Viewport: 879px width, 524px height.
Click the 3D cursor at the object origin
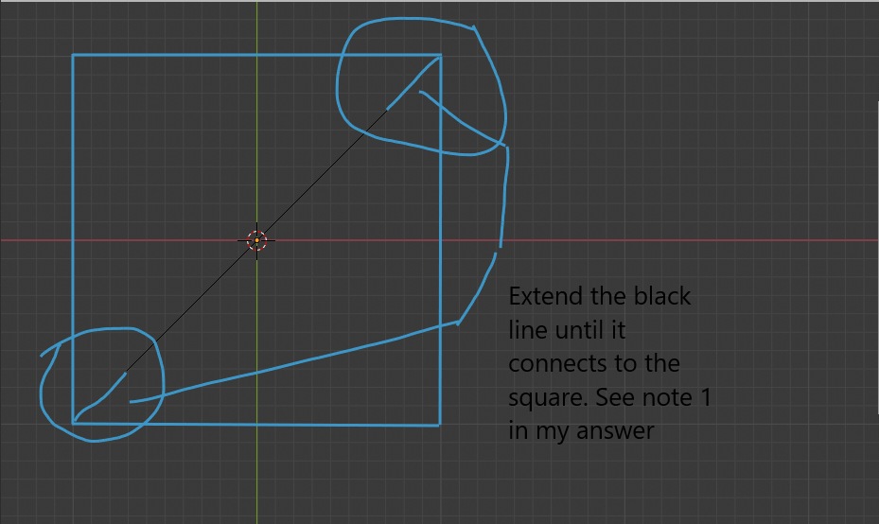click(x=256, y=240)
